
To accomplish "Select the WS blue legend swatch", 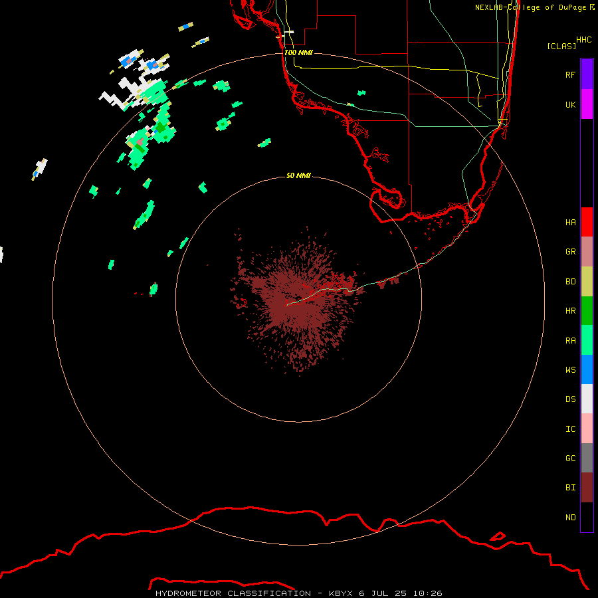I will [587, 369].
